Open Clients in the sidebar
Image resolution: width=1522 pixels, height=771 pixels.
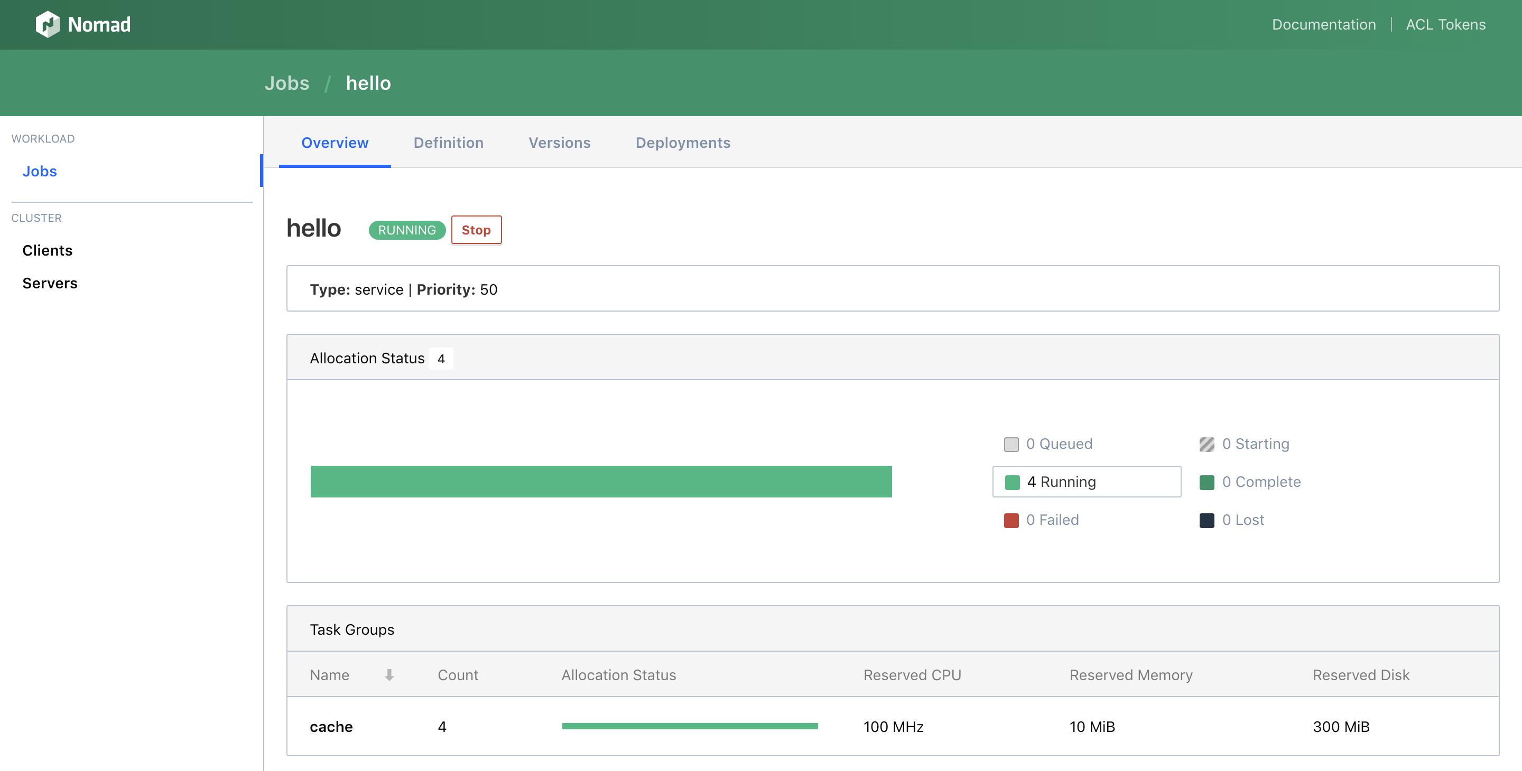(47, 250)
